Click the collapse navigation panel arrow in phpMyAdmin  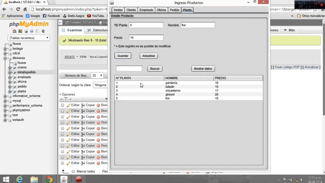point(60,23)
